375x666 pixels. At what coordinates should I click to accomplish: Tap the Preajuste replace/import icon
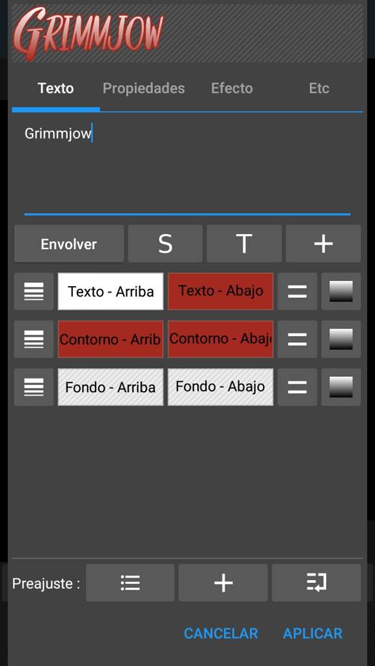click(316, 583)
